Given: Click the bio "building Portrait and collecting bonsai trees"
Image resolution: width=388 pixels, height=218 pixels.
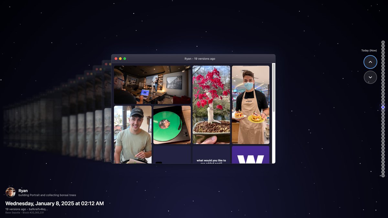Looking at the screenshot, I should (x=47, y=195).
